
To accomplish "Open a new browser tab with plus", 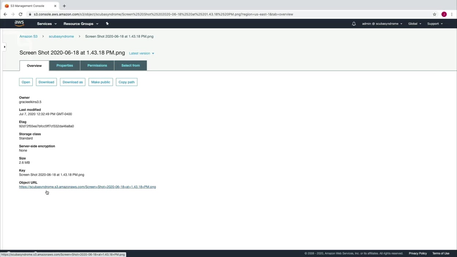I will [x=64, y=6].
